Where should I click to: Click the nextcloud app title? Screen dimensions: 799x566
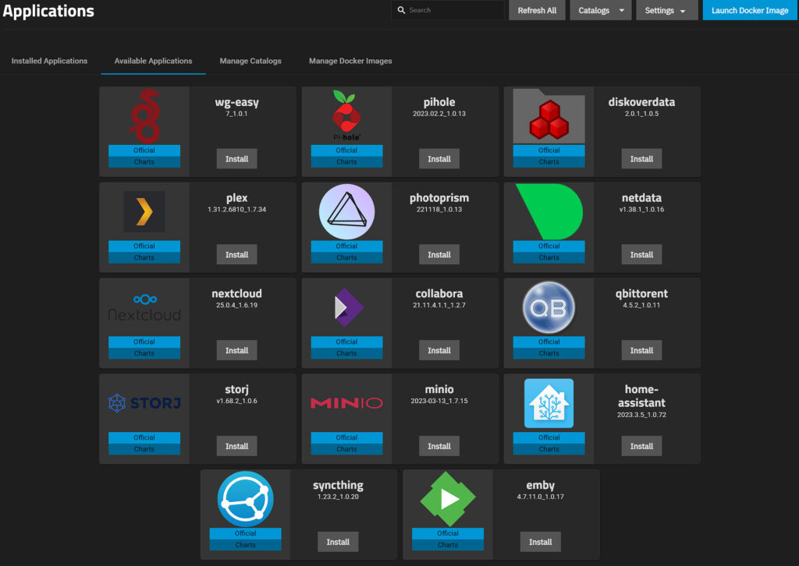[237, 294]
